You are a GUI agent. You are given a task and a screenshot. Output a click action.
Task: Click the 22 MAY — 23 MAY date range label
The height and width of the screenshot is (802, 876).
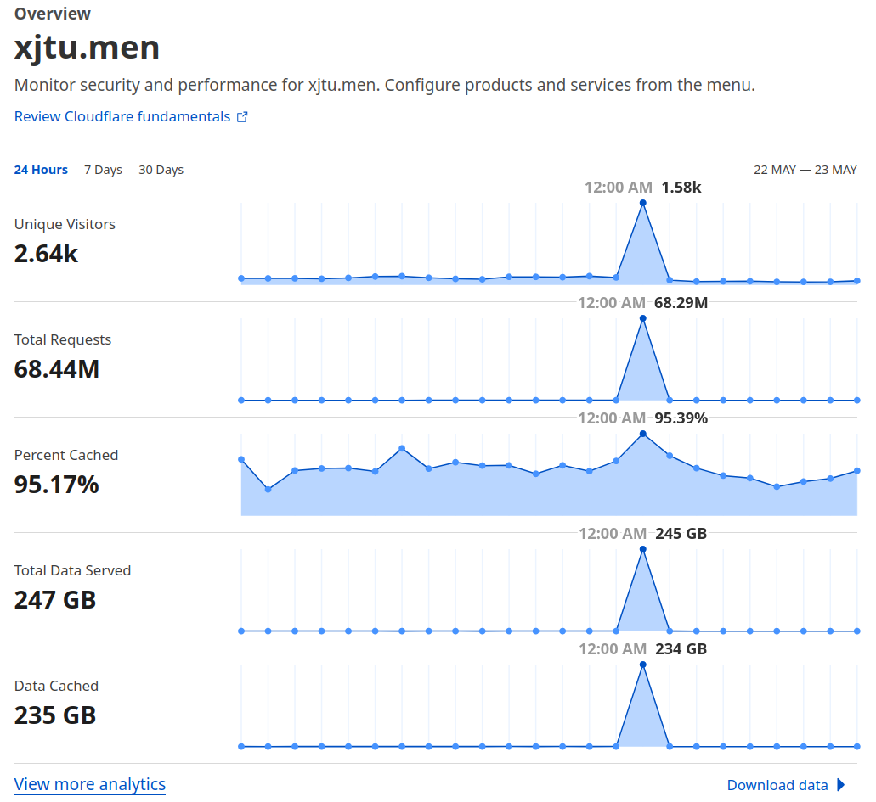805,170
